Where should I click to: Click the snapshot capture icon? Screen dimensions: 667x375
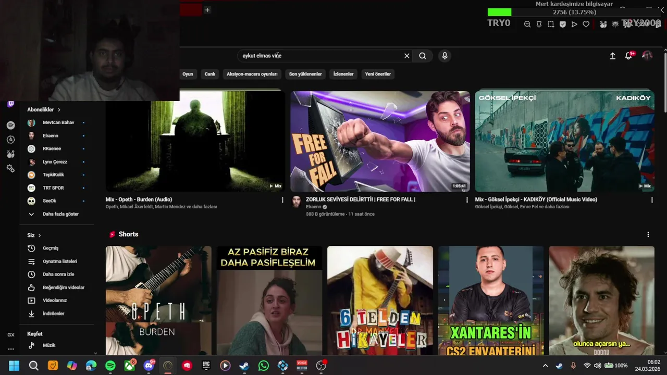pyautogui.click(x=551, y=24)
